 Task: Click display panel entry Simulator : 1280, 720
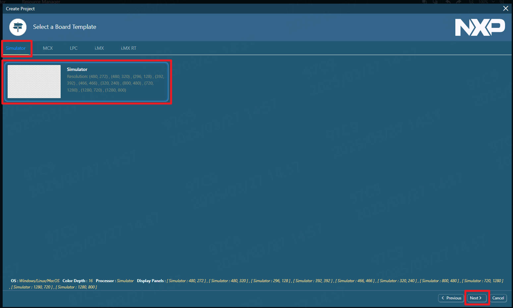click(32, 287)
